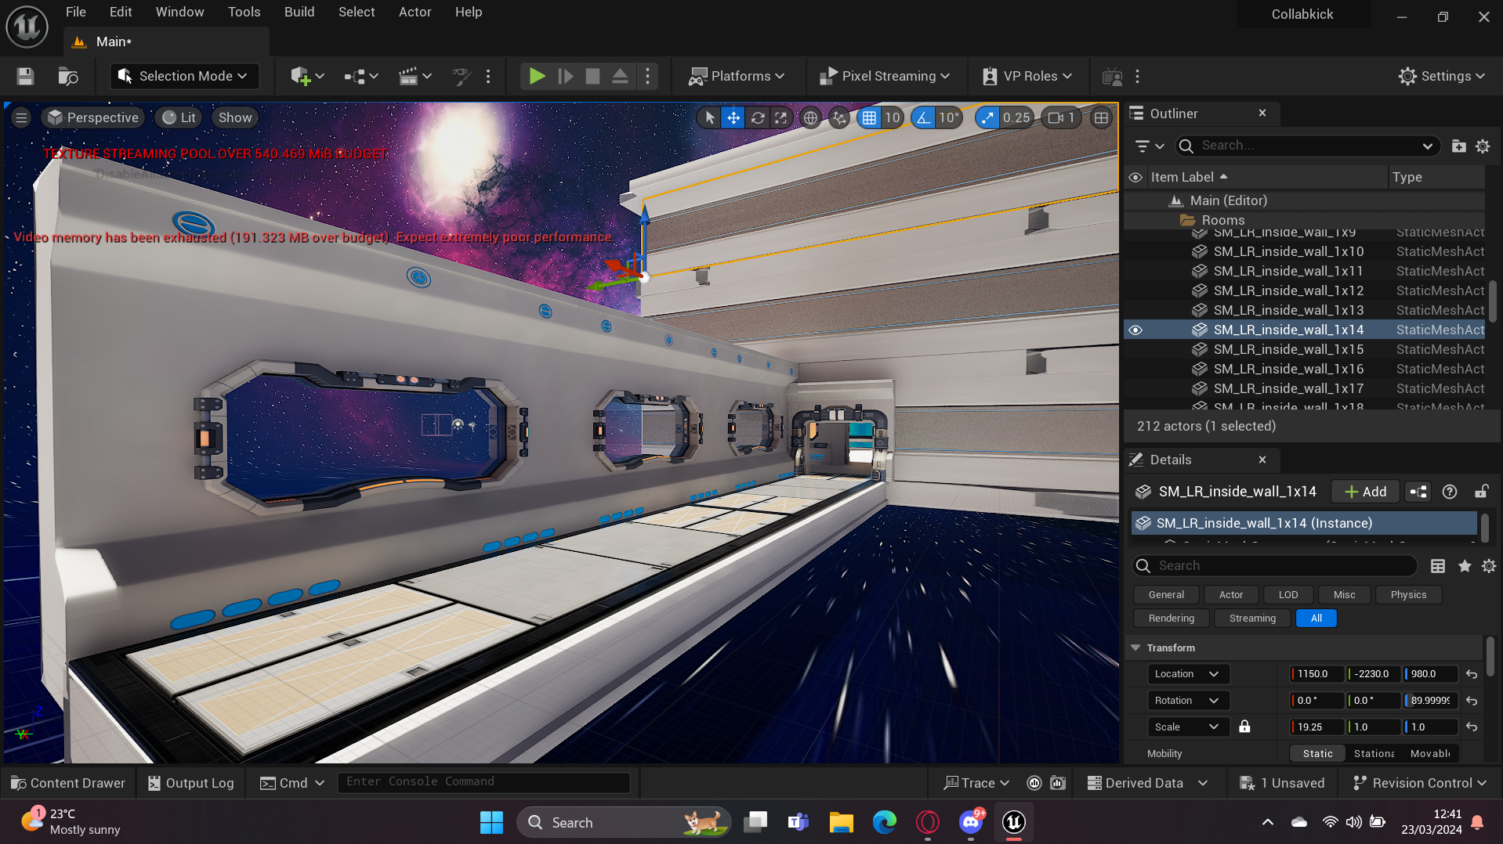Toggle visibility of SM_LR_inside_wall_1x14
The image size is (1503, 844).
coord(1135,330)
